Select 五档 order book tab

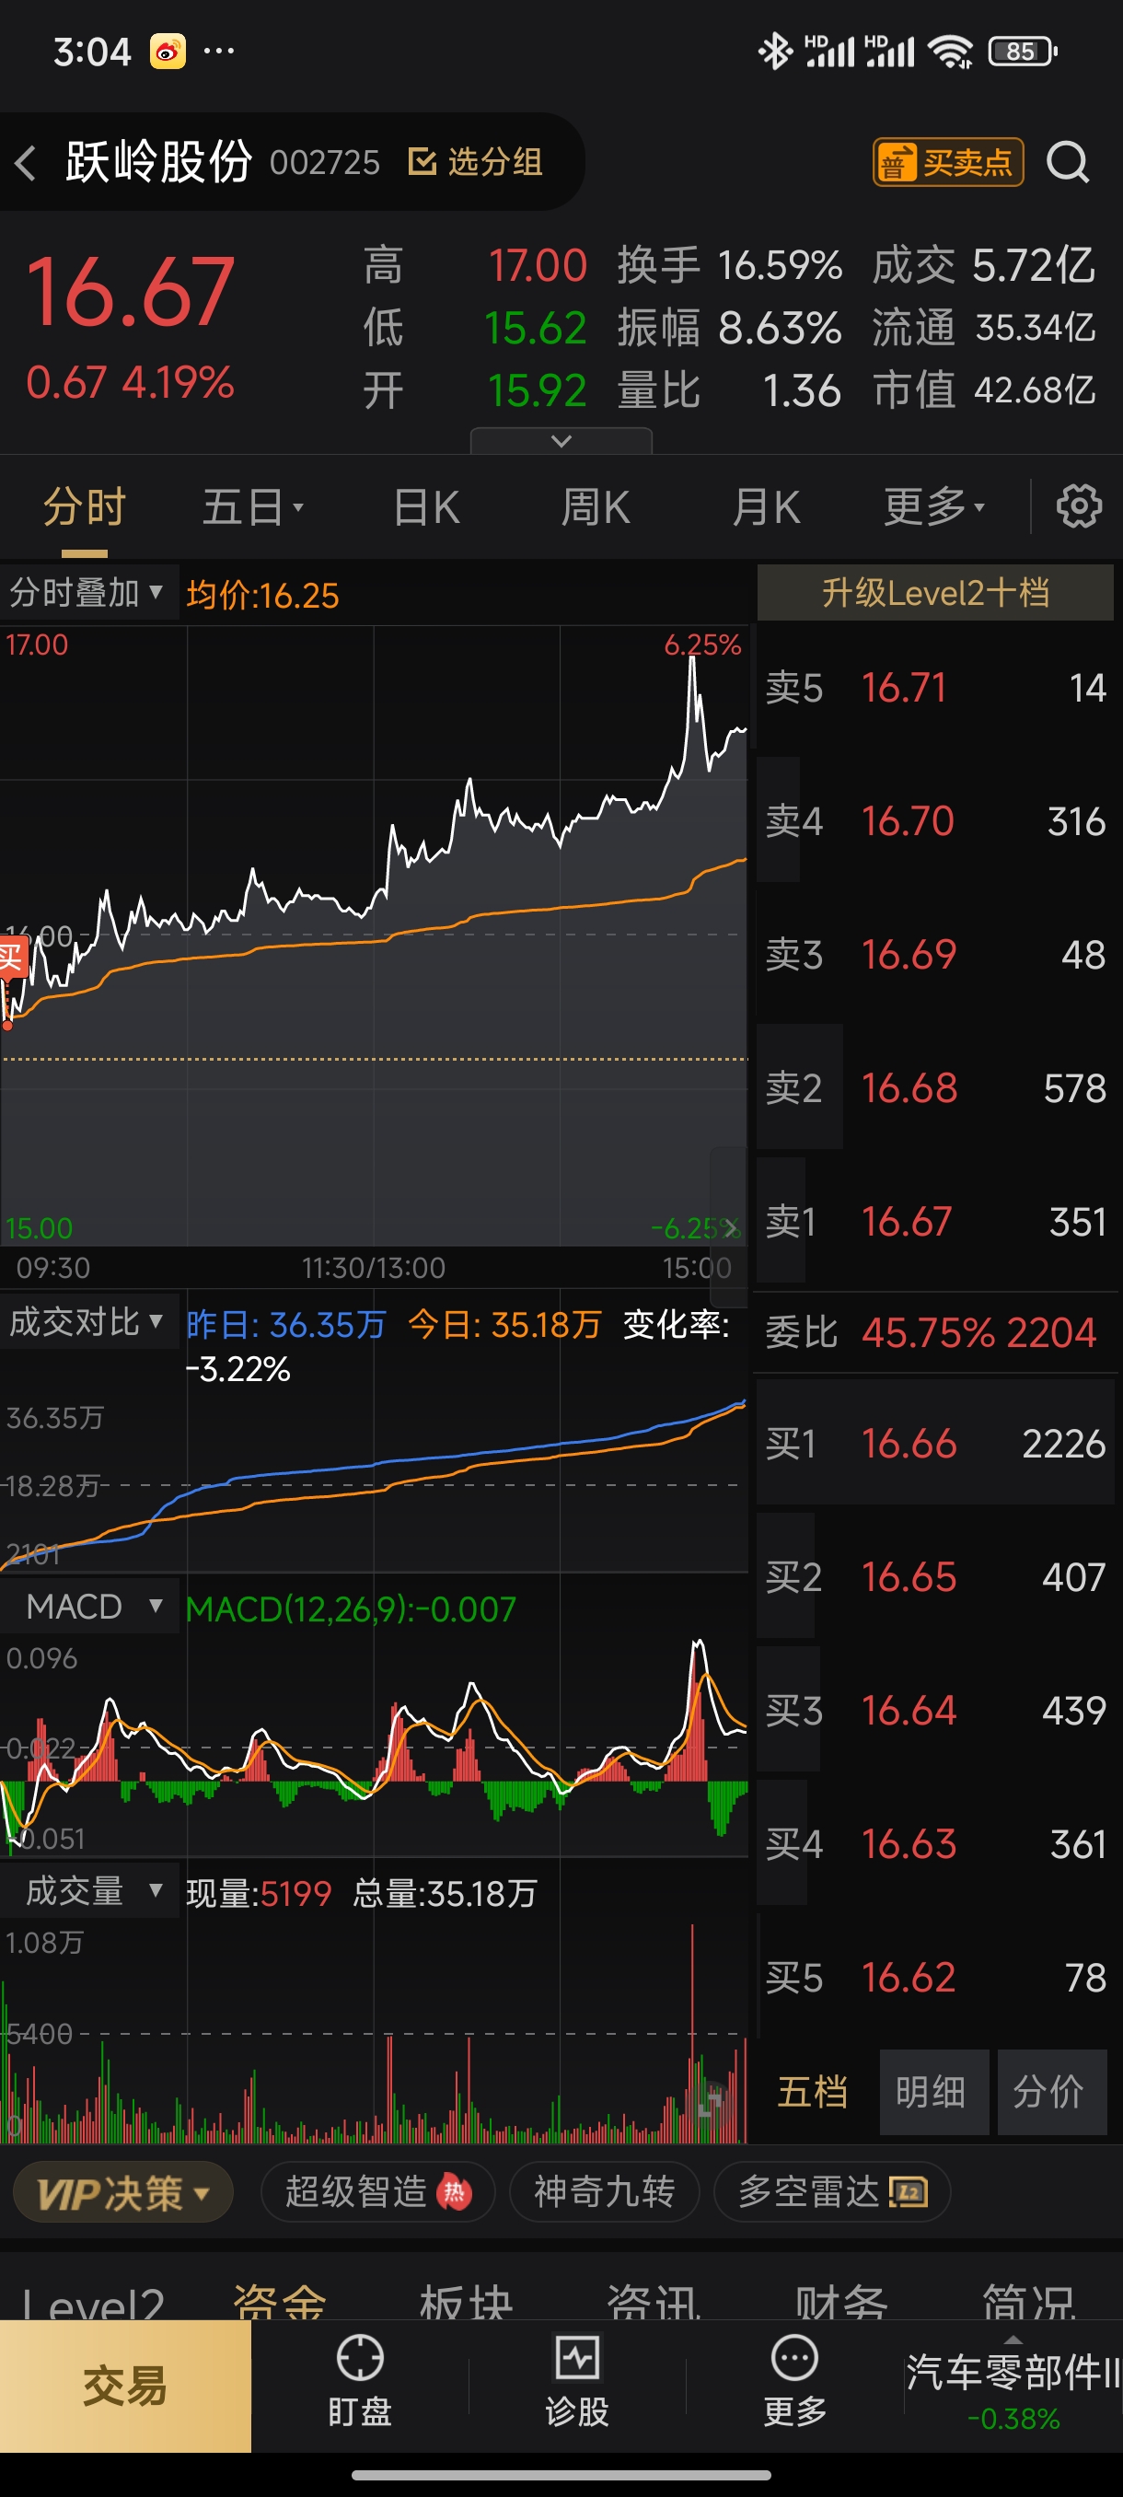[813, 2092]
